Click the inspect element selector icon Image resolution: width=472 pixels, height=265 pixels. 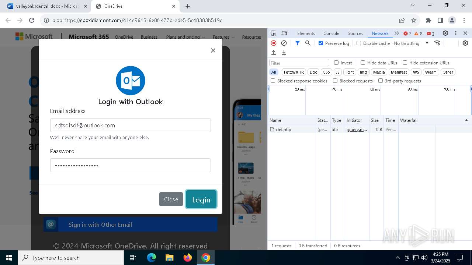[x=274, y=33]
